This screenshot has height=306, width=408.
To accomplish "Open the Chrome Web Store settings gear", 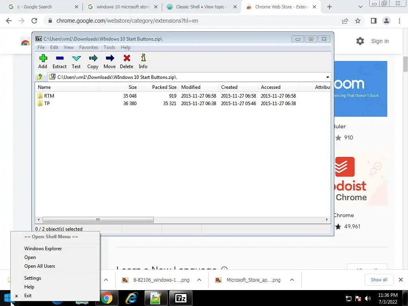I will [x=360, y=41].
